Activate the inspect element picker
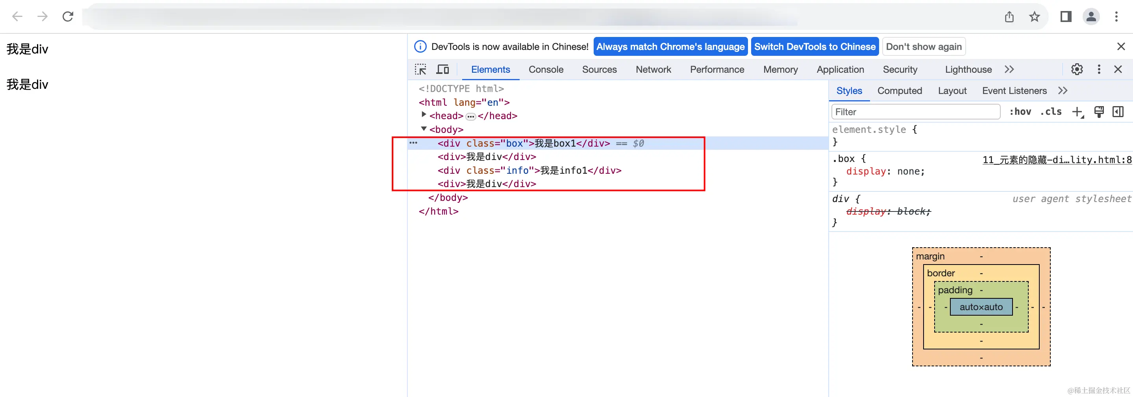 pos(420,70)
